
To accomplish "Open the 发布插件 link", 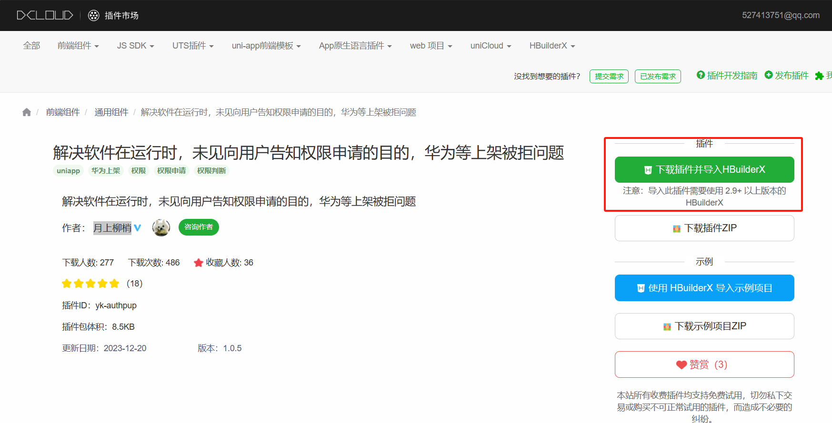I will [792, 75].
